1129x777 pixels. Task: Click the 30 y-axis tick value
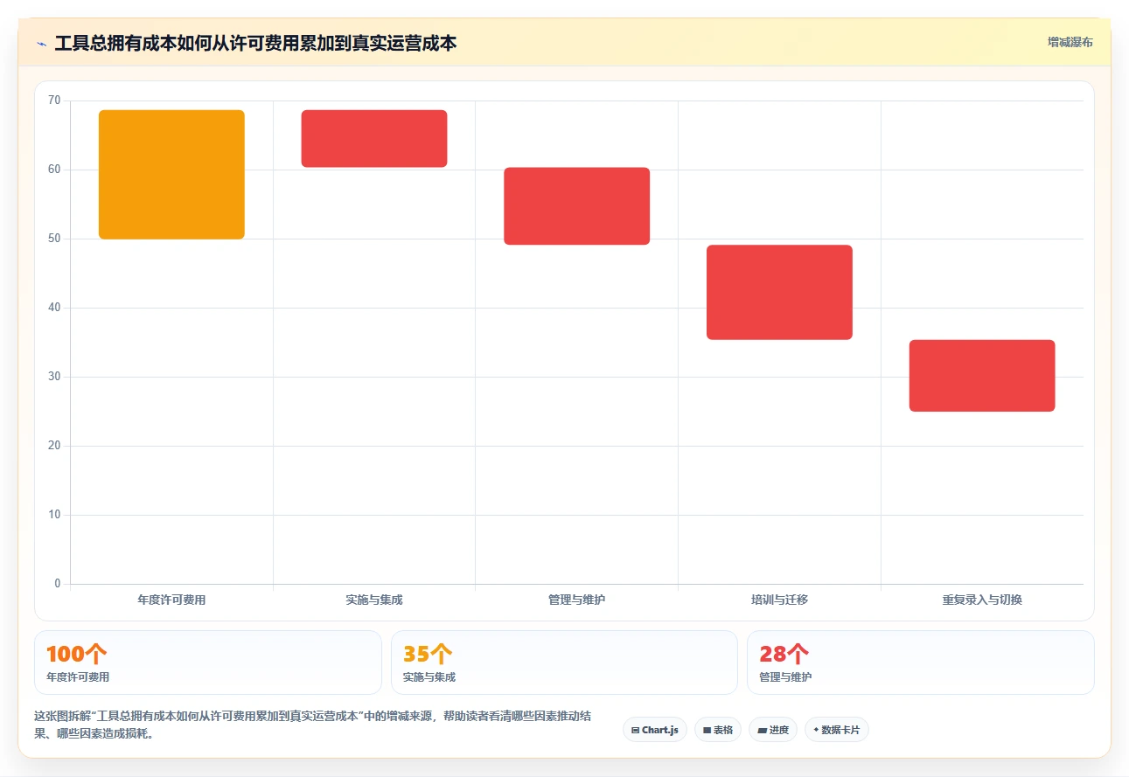click(54, 377)
